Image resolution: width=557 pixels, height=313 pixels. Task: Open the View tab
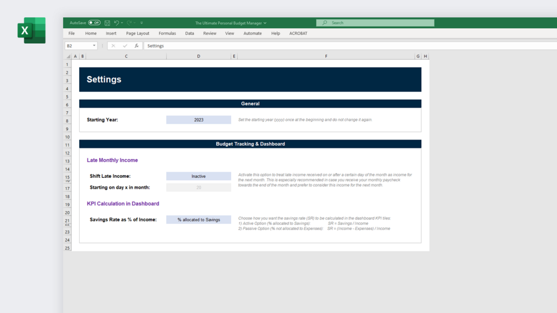229,33
